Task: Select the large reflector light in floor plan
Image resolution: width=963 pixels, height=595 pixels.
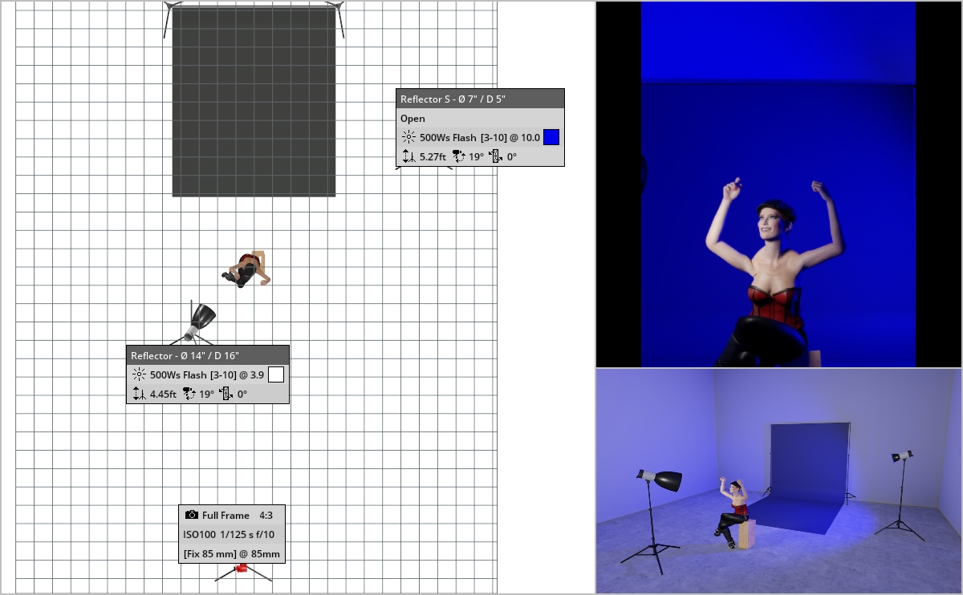Action: 199,320
